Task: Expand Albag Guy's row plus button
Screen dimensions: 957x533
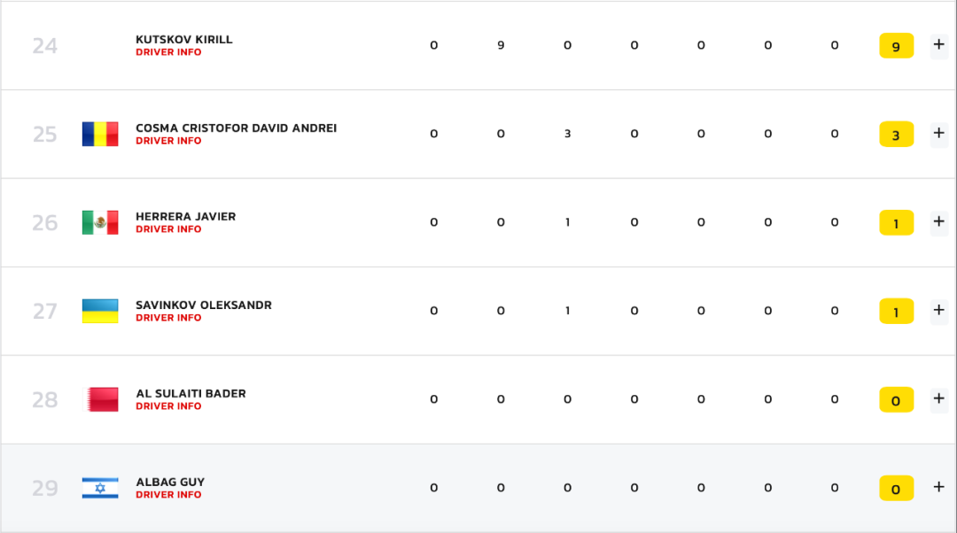Action: pos(938,487)
